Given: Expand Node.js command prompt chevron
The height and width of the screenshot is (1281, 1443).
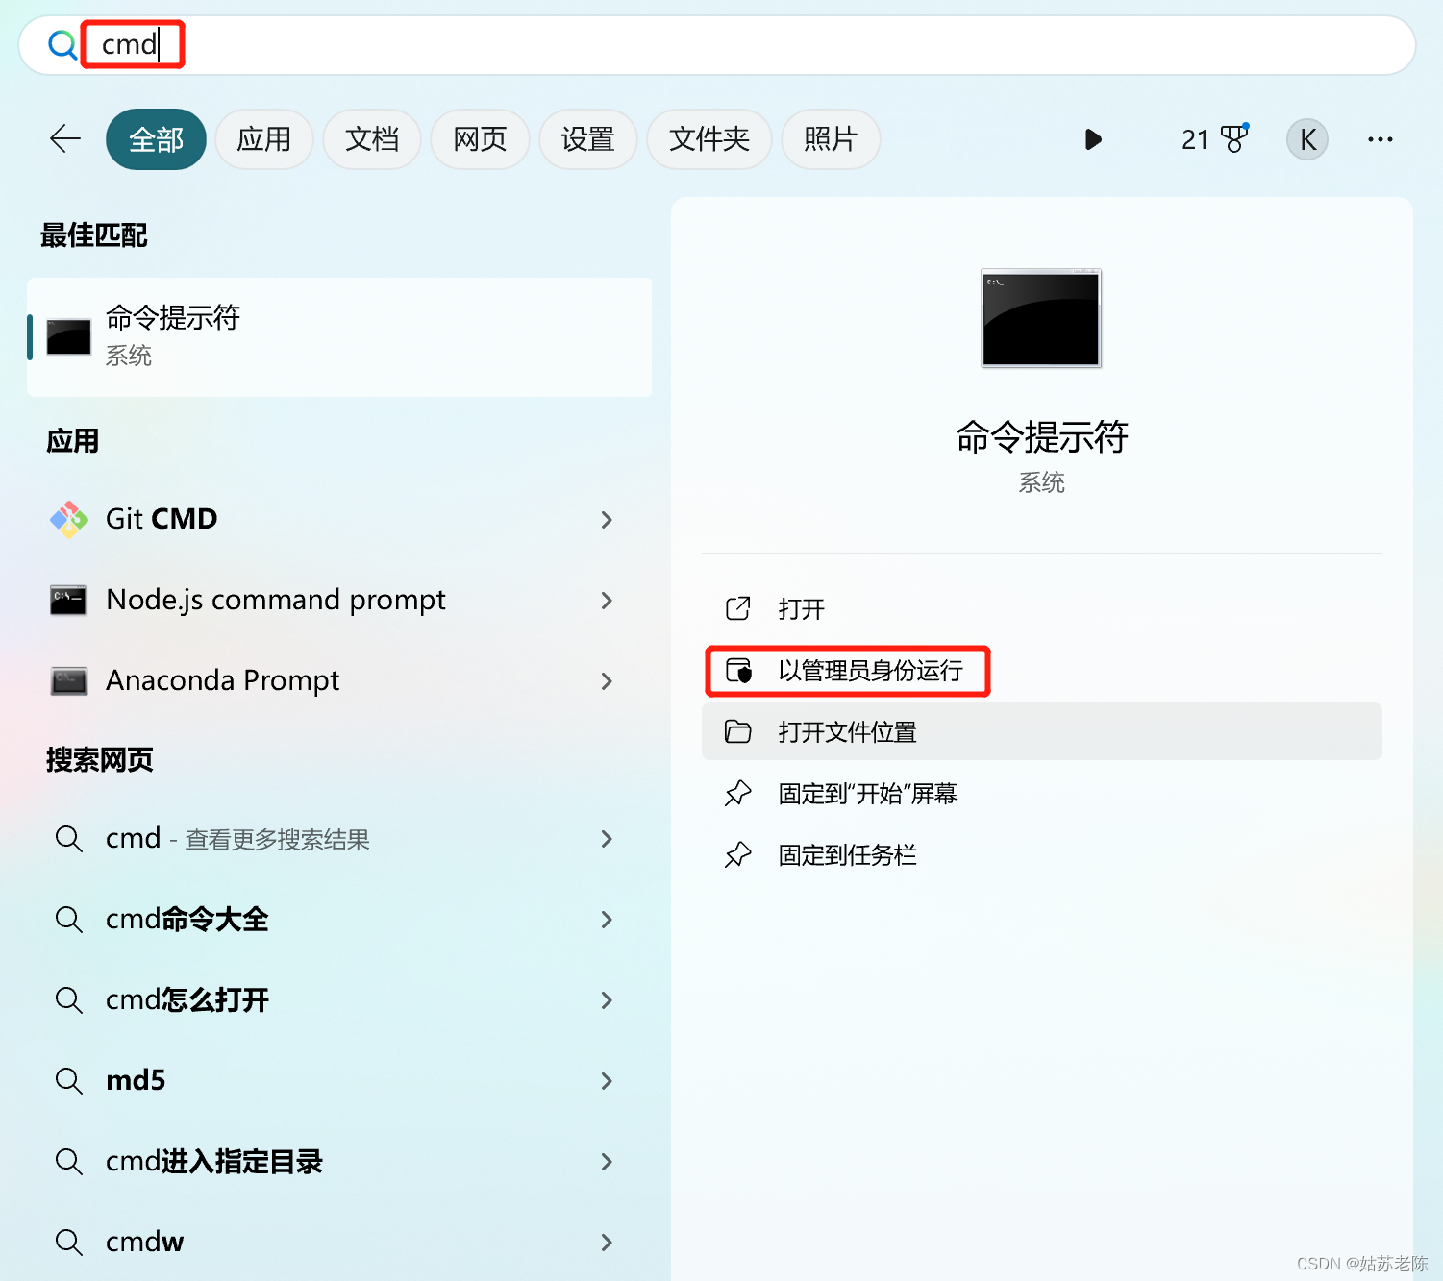Looking at the screenshot, I should 607,601.
